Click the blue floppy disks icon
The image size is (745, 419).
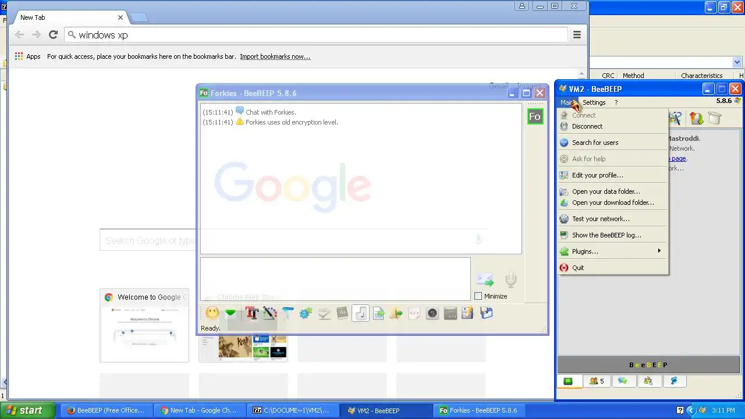486,313
